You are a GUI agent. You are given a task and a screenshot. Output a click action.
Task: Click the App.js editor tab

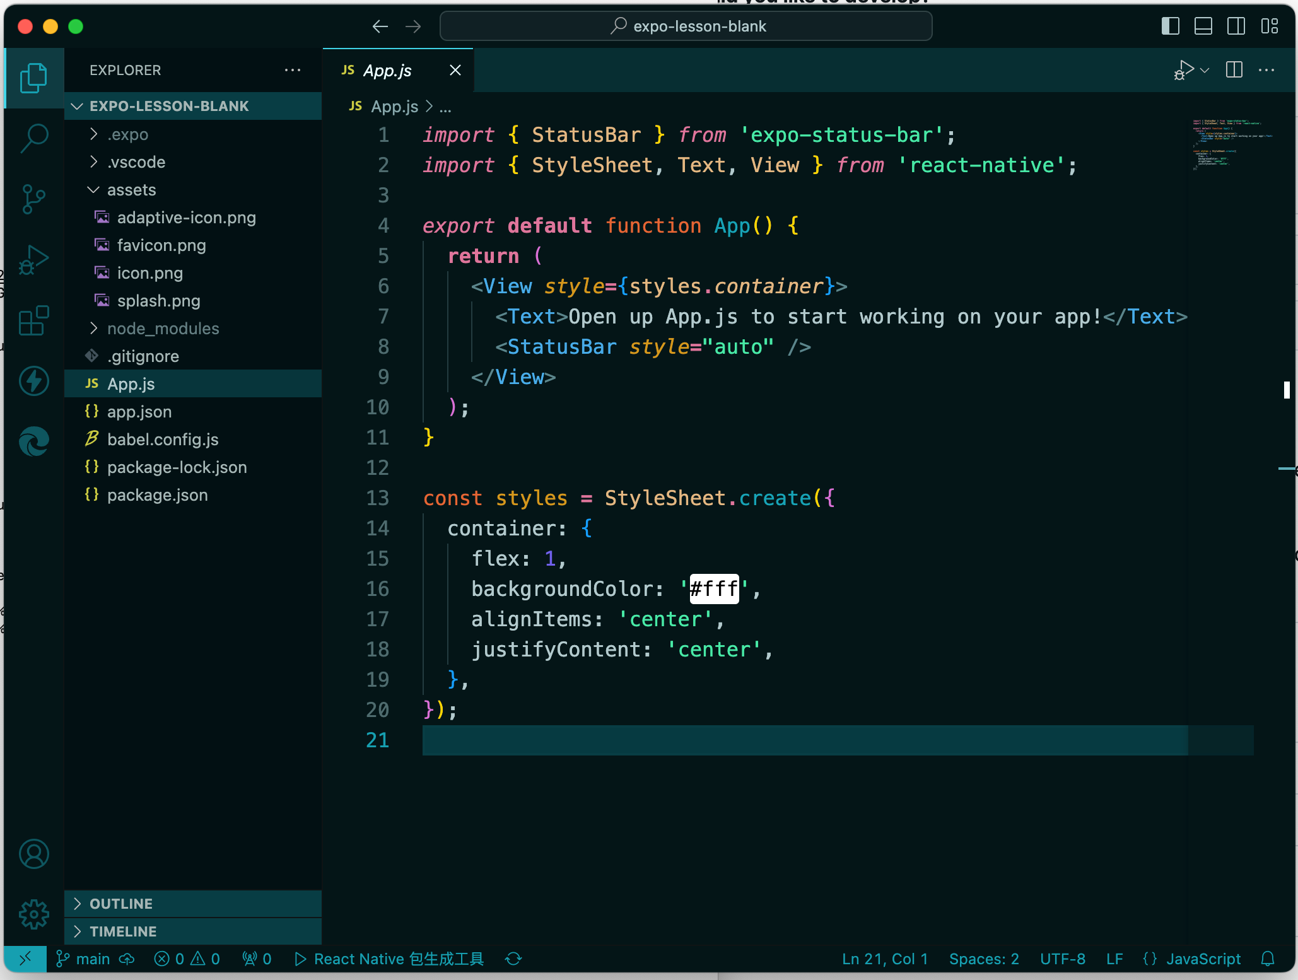point(387,70)
